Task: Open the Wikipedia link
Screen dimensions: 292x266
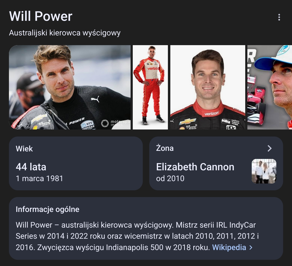Action: [229, 247]
